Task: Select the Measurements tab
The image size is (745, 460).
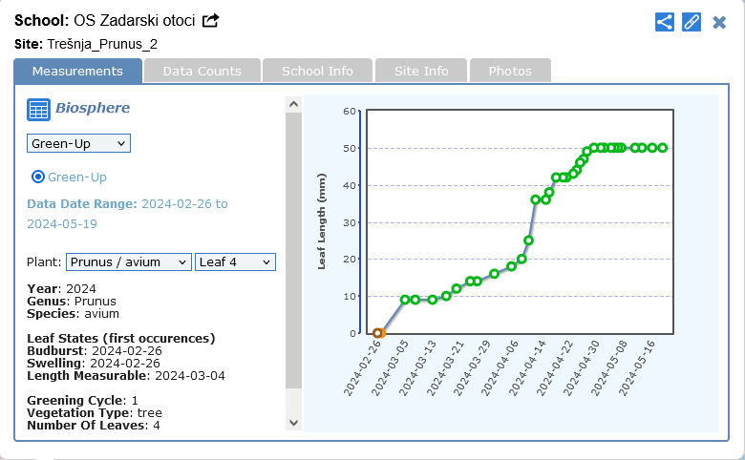Action: pos(77,71)
